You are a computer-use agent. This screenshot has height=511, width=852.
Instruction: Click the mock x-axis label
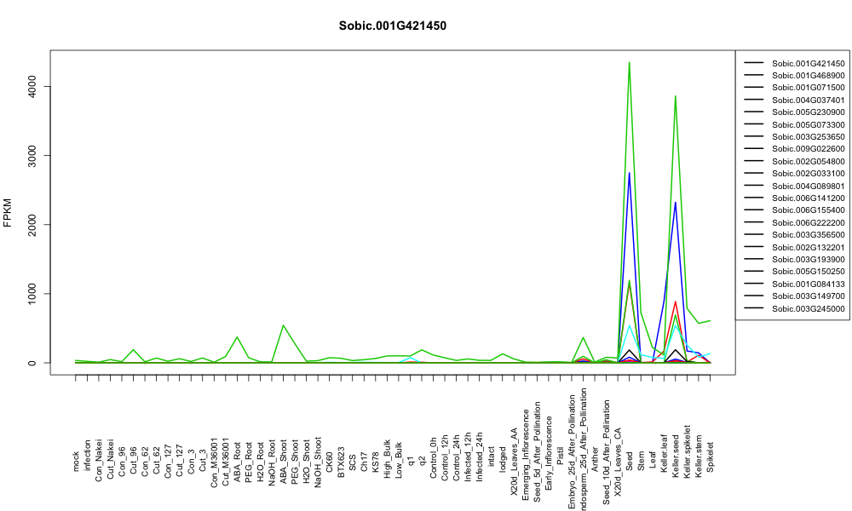pyautogui.click(x=76, y=462)
